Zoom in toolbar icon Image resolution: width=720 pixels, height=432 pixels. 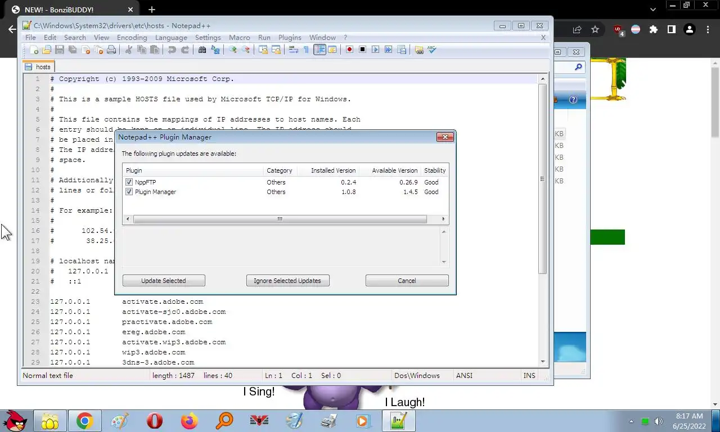pos(233,50)
